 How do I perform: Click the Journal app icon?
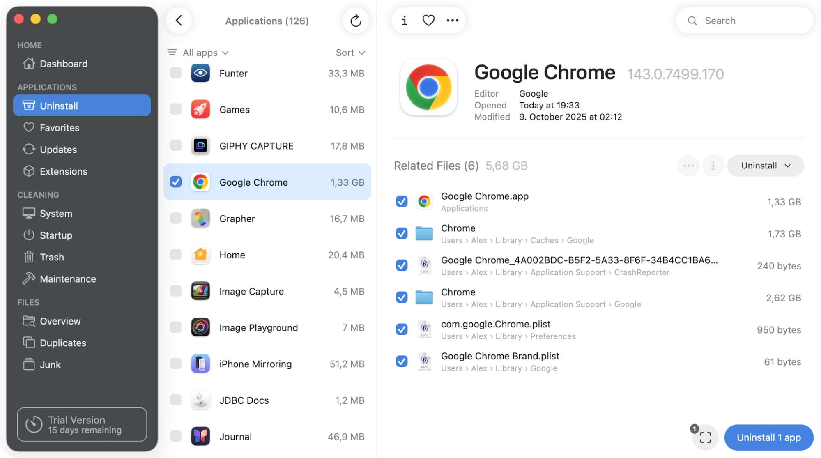pos(200,437)
